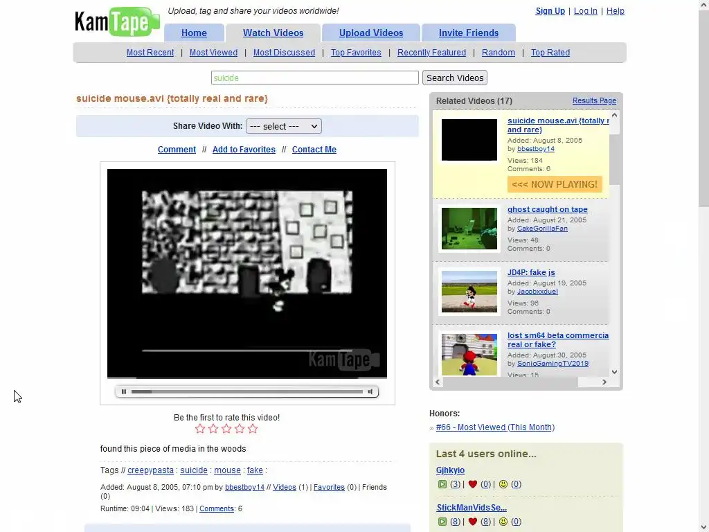Click the Contact Me link
709x532 pixels.
pyautogui.click(x=314, y=150)
